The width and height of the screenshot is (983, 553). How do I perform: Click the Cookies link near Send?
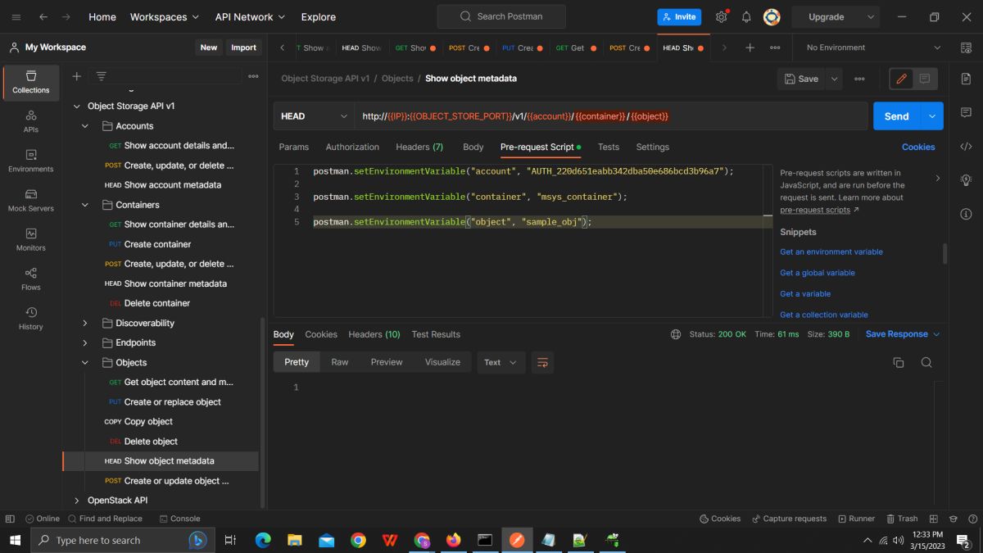(918, 147)
